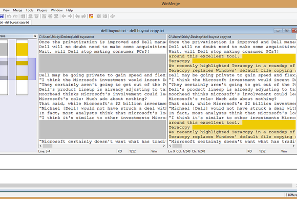297x199 pixels.
Task: Open the View menu
Action: (x=6, y=10)
